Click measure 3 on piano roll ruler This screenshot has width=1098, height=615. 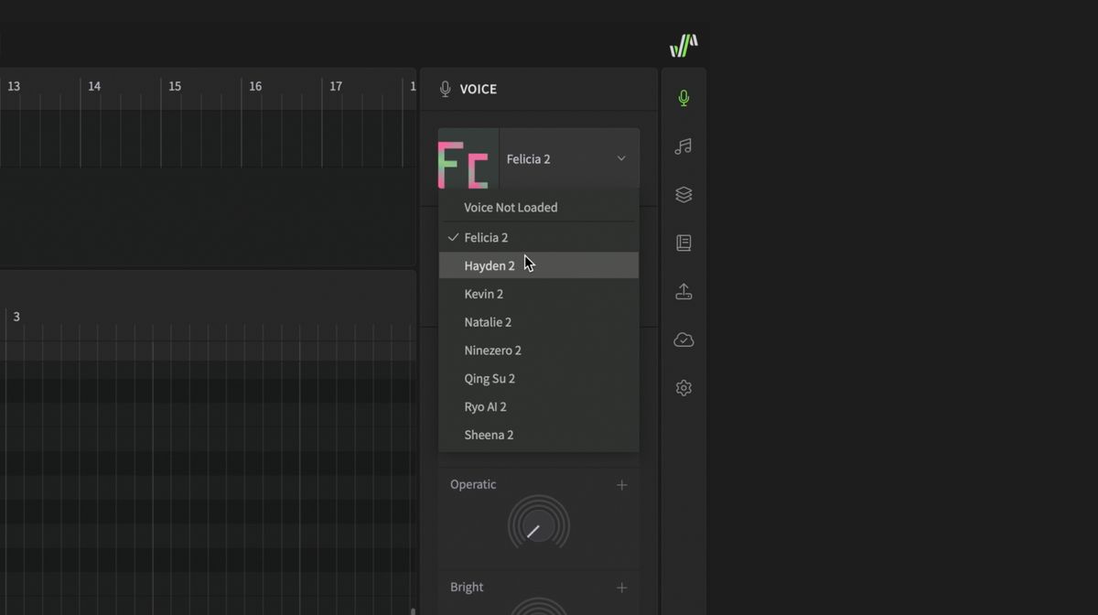pyautogui.click(x=16, y=317)
